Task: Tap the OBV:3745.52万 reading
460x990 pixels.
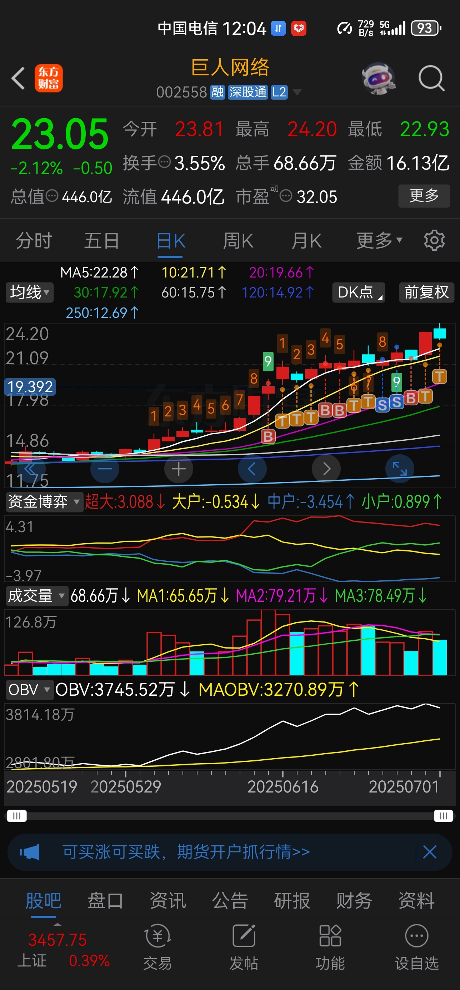Action: [x=122, y=689]
